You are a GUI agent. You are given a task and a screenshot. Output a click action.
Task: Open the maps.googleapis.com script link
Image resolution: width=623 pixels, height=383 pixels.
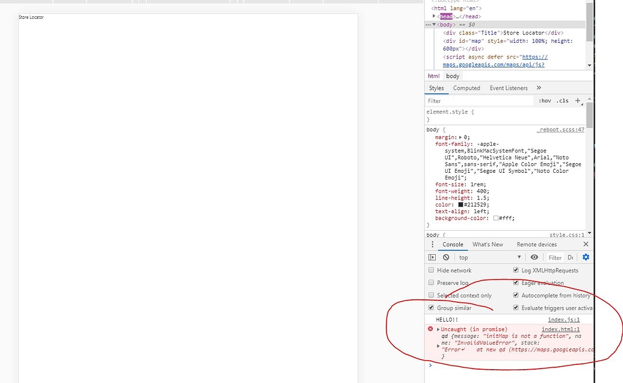click(x=494, y=64)
